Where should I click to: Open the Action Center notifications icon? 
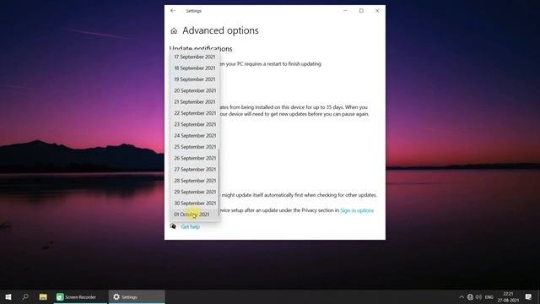pos(529,296)
